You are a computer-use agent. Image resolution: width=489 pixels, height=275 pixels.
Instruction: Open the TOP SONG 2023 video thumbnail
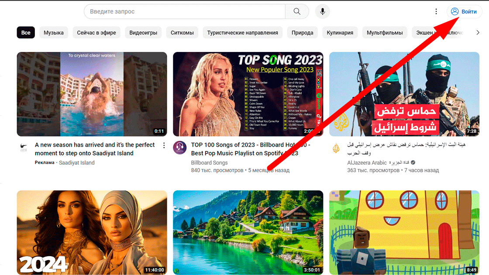pos(248,94)
